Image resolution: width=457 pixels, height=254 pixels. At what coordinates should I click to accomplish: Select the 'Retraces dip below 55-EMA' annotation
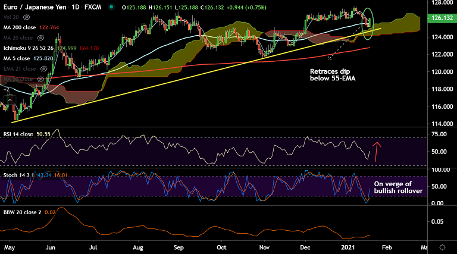333,75
